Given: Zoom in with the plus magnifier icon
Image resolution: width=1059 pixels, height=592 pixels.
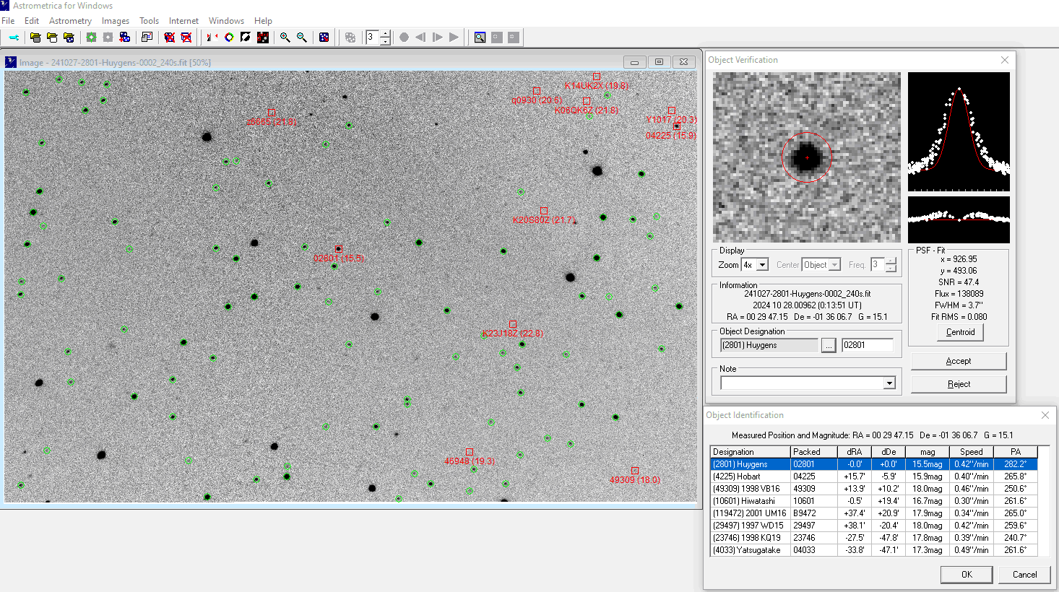Looking at the screenshot, I should coord(285,38).
